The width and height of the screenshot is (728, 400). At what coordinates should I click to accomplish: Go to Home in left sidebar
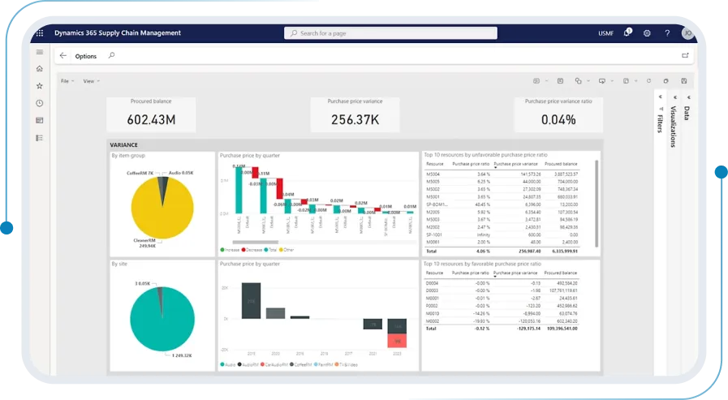tap(40, 69)
